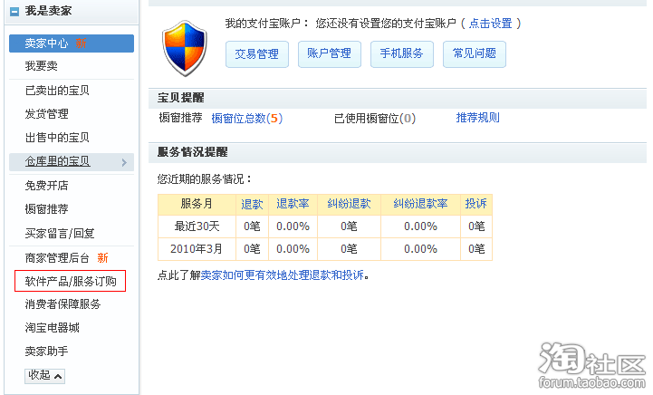Click 投诉 column header link

pyautogui.click(x=476, y=204)
